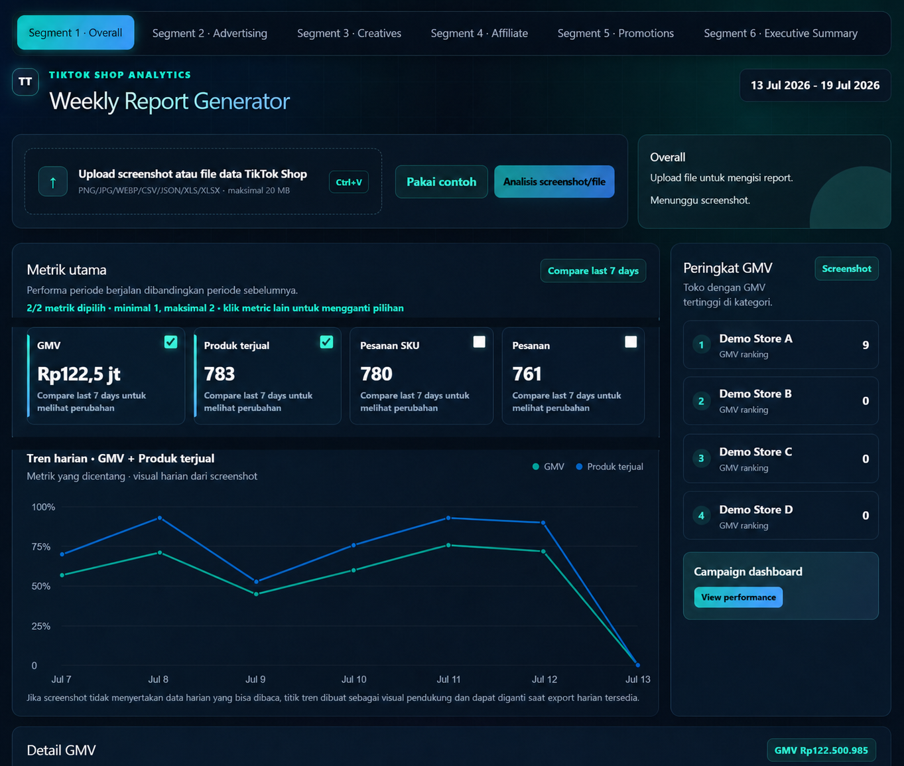Click the '2/2 metrik dipilih' hint text
Image resolution: width=904 pixels, height=766 pixels.
(215, 308)
